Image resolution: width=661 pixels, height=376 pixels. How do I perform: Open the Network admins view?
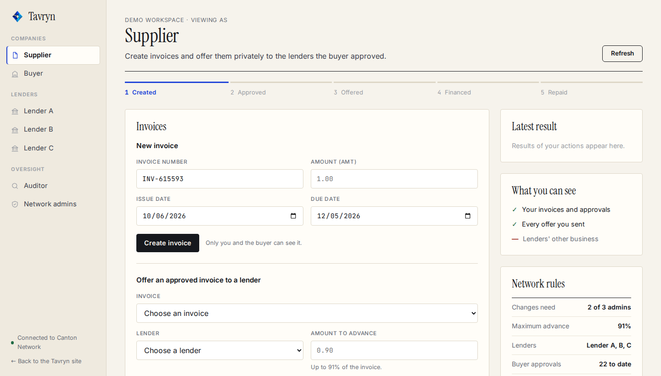pyautogui.click(x=53, y=204)
